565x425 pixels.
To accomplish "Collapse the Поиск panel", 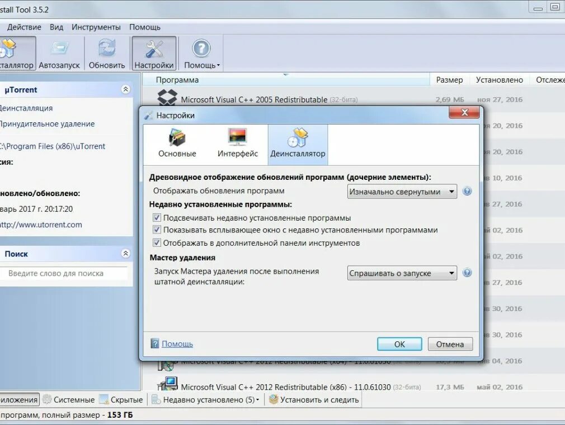I will [125, 254].
